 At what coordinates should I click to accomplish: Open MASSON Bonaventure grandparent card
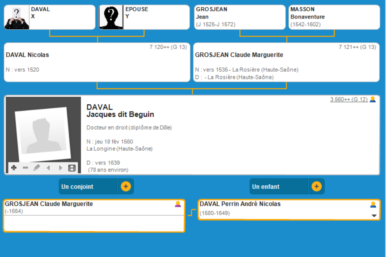point(334,17)
